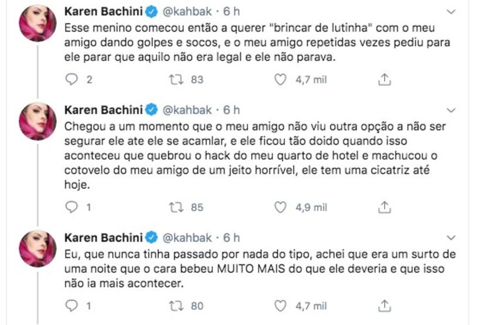Reply to the tweet starting "Eu, que nunca"

click(72, 306)
